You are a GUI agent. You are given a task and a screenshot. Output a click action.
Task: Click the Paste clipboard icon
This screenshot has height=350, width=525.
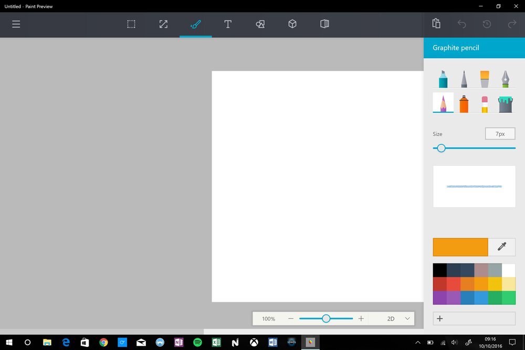pos(436,24)
